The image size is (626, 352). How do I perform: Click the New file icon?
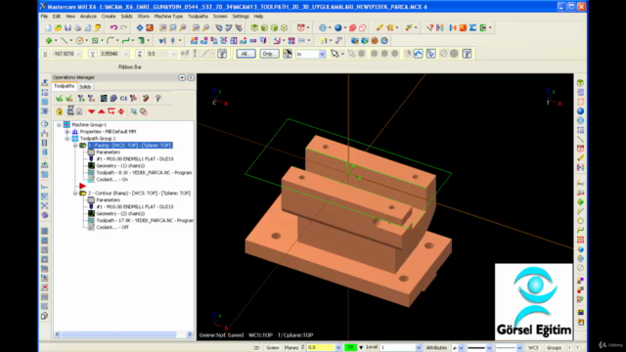(x=48, y=27)
